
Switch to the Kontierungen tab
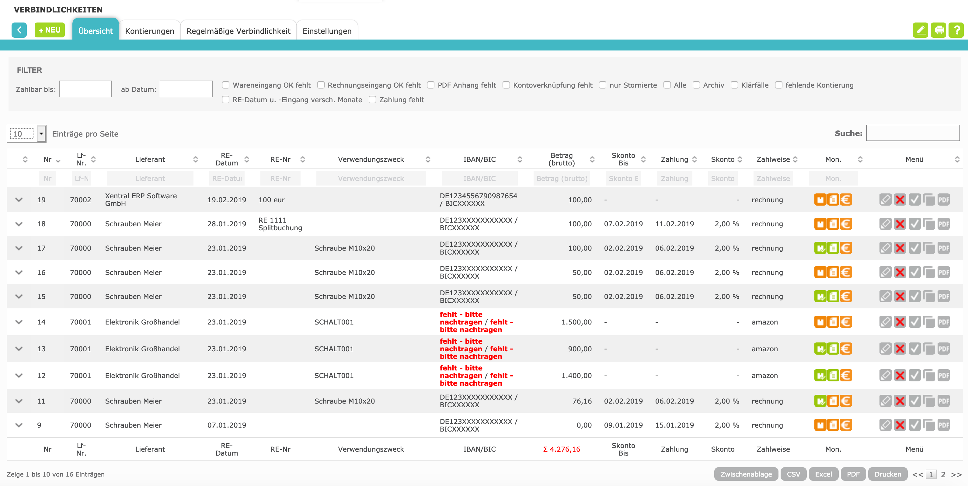coord(149,31)
